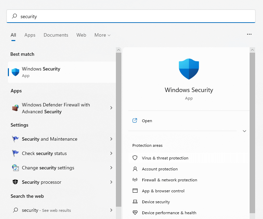
Task: Expand Windows Defender Firewall result arrow
Action: (x=111, y=108)
